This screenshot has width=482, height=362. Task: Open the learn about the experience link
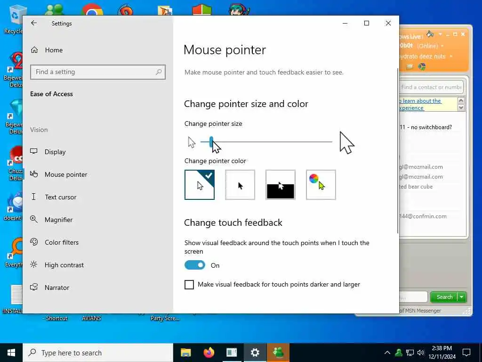420,104
